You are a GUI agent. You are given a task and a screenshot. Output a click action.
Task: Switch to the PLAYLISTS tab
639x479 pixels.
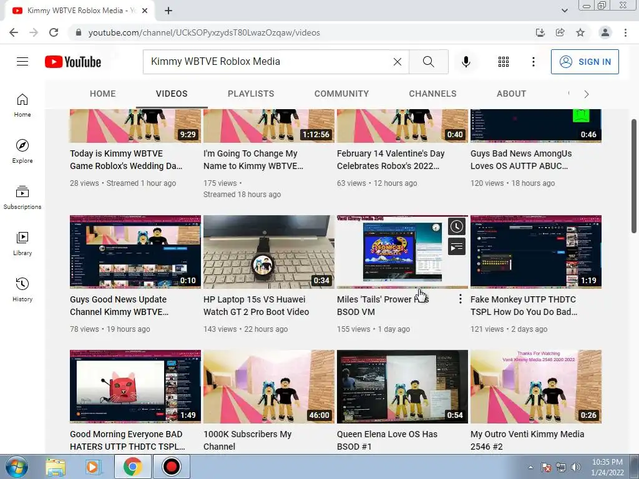click(251, 94)
